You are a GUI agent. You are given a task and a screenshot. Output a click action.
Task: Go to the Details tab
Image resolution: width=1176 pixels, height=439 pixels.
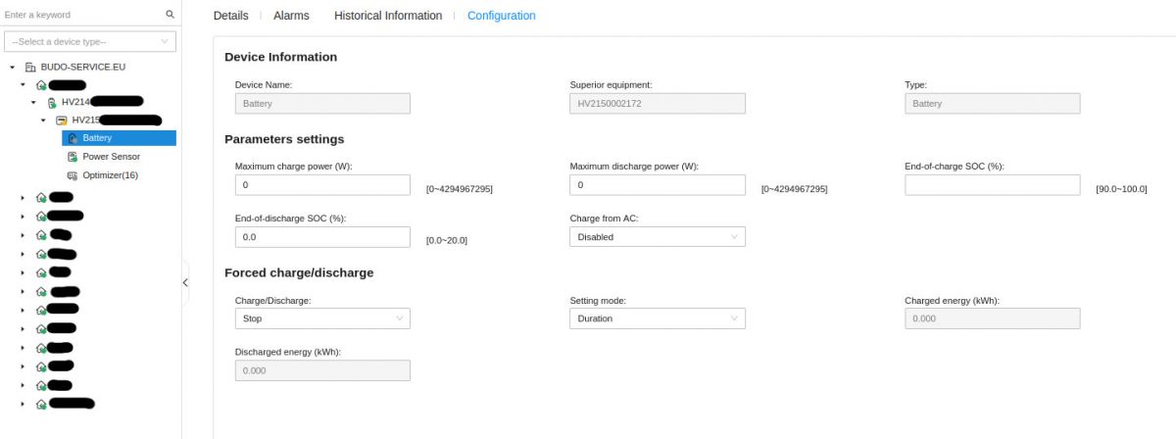(x=231, y=16)
